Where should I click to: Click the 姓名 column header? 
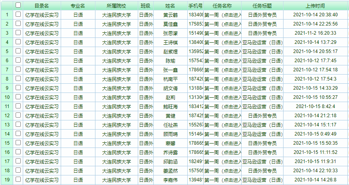(170, 6)
